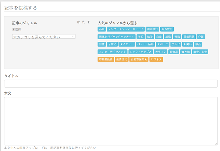This screenshot has width=220, height=151.
Task: Open the 大カテゴリを選んでください dropdown
Action: [44, 36]
